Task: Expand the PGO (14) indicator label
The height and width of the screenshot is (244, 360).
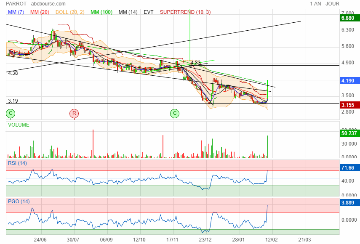Action: (18, 202)
